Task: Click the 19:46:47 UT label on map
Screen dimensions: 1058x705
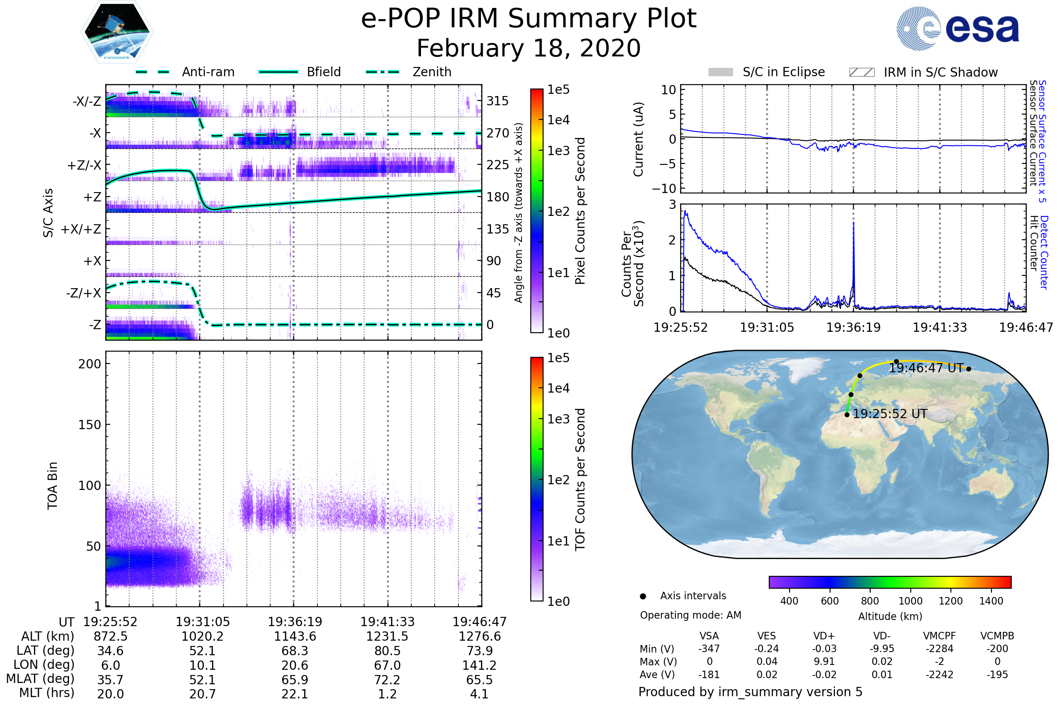Action: tap(927, 368)
